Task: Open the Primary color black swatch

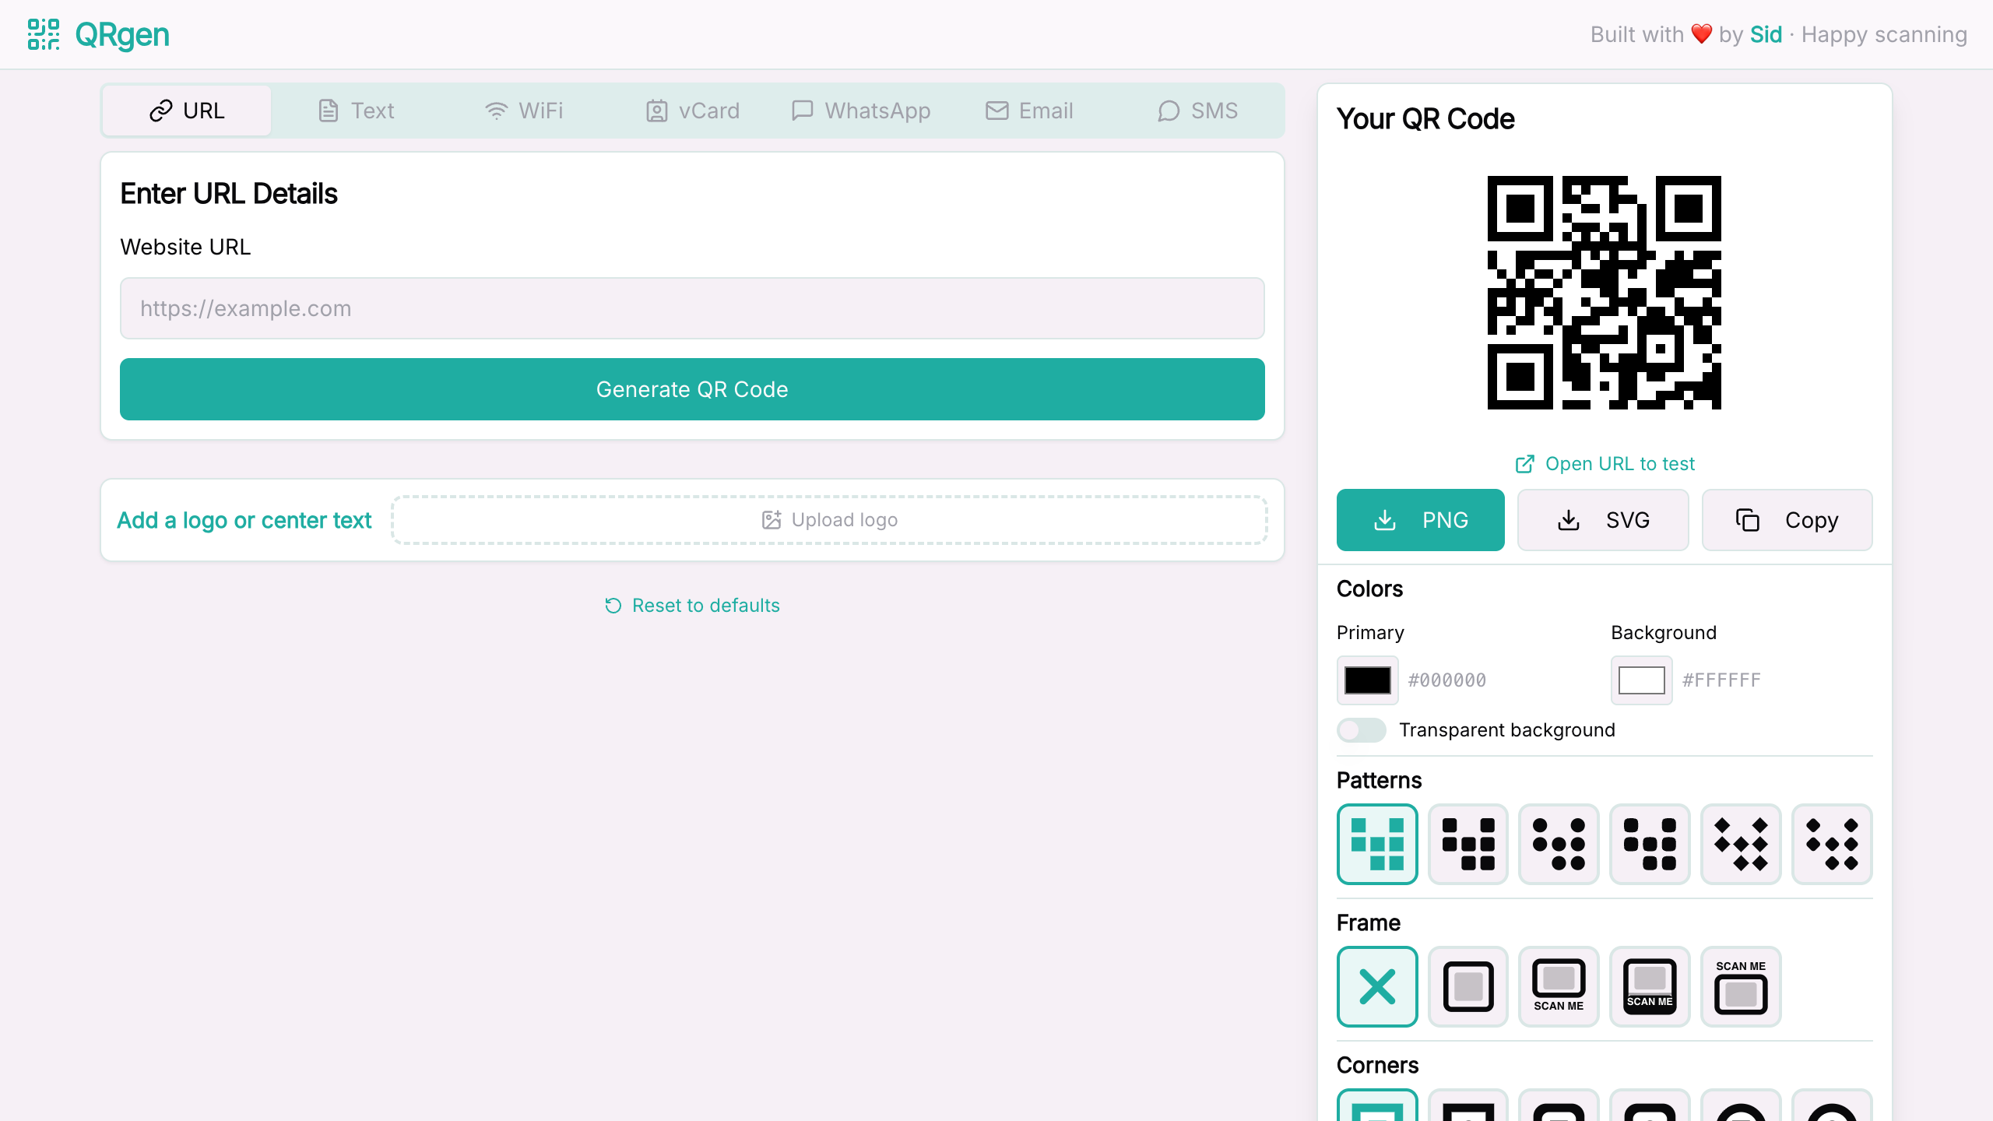Action: point(1368,680)
